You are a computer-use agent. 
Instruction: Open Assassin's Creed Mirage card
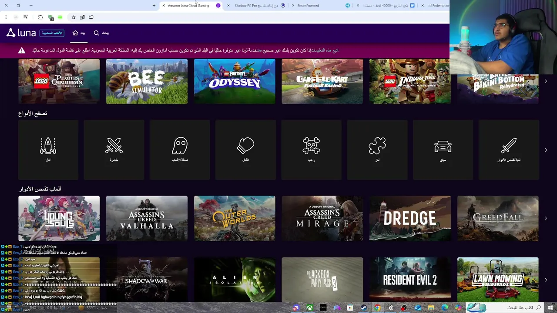pyautogui.click(x=322, y=219)
